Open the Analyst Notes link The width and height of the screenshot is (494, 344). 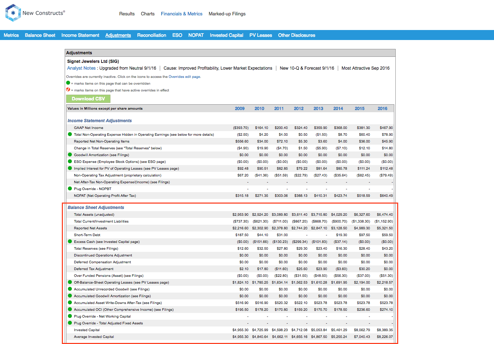click(81, 68)
